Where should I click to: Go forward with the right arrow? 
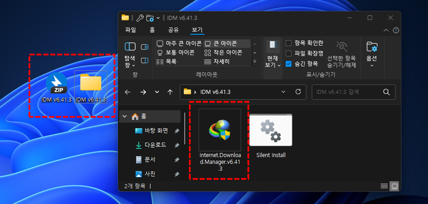(143, 92)
